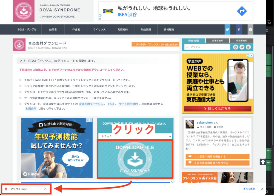Open the Findy salary prediction ad image

(x=57, y=148)
